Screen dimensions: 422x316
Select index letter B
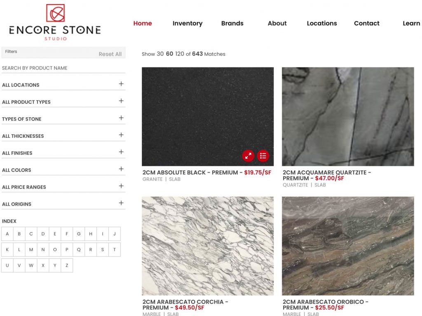[19, 234]
